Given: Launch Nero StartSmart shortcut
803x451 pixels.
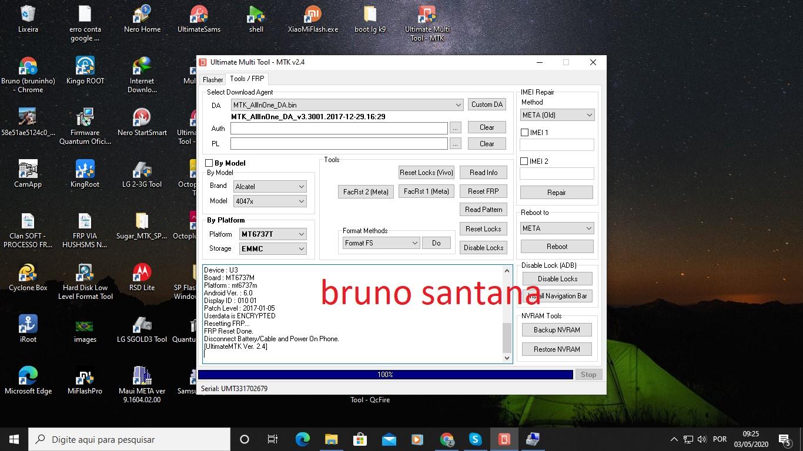Looking at the screenshot, I should (142, 122).
